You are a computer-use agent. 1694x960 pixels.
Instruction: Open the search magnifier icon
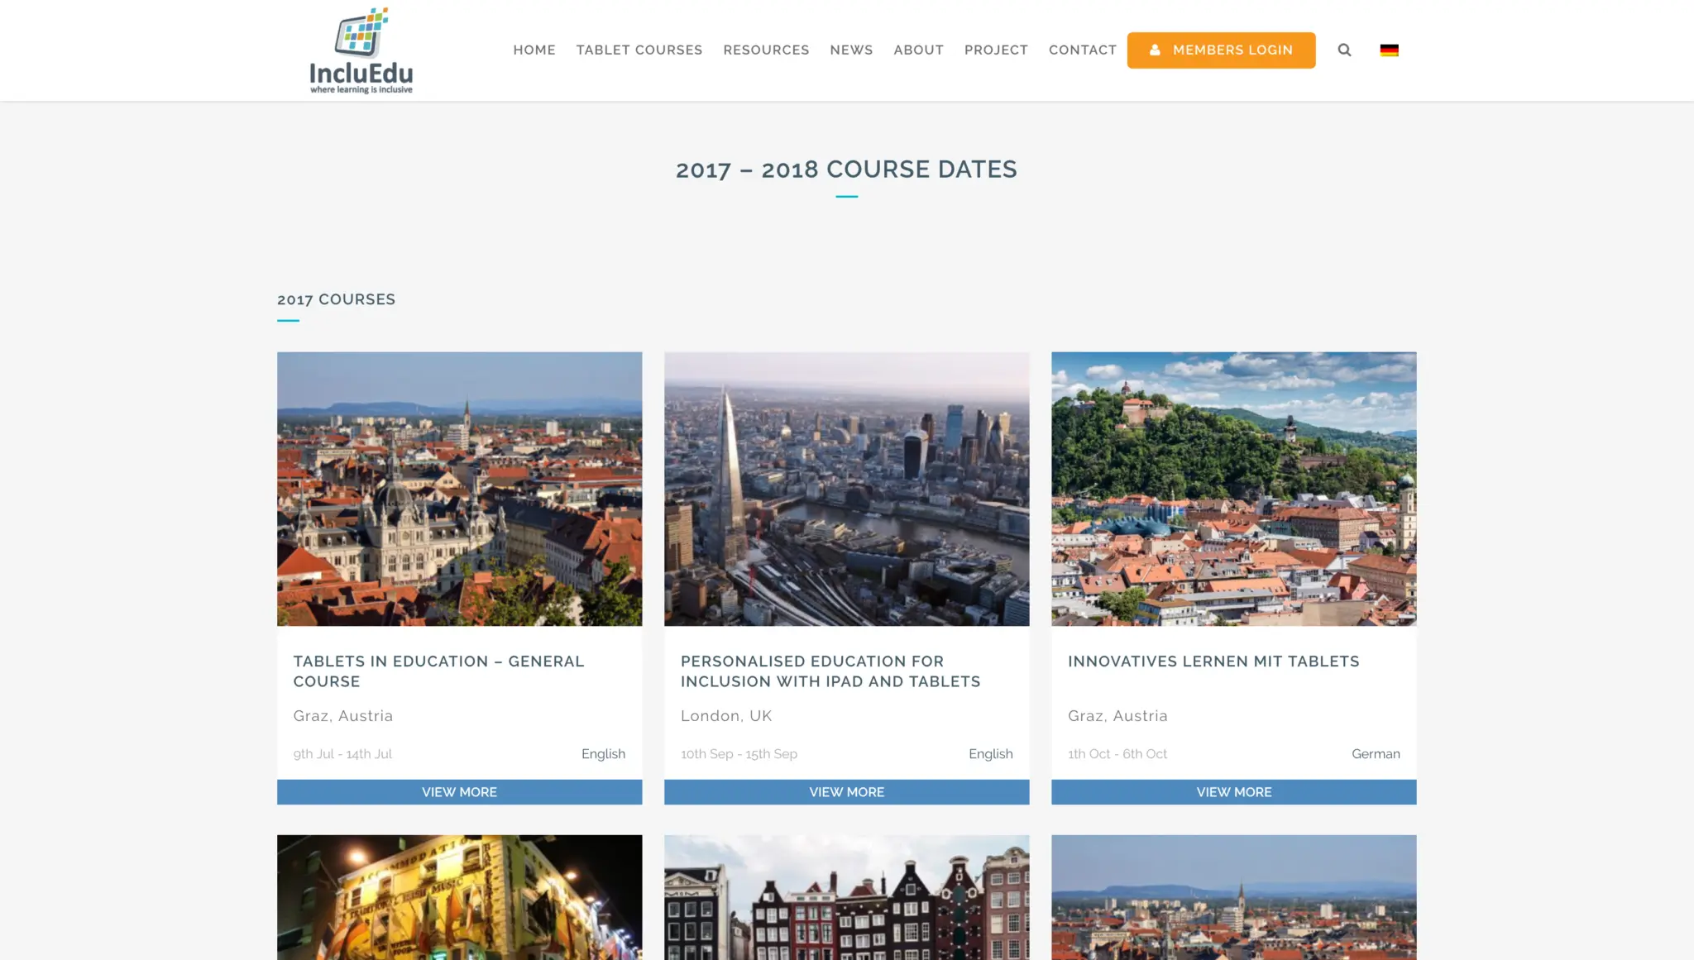coord(1344,50)
